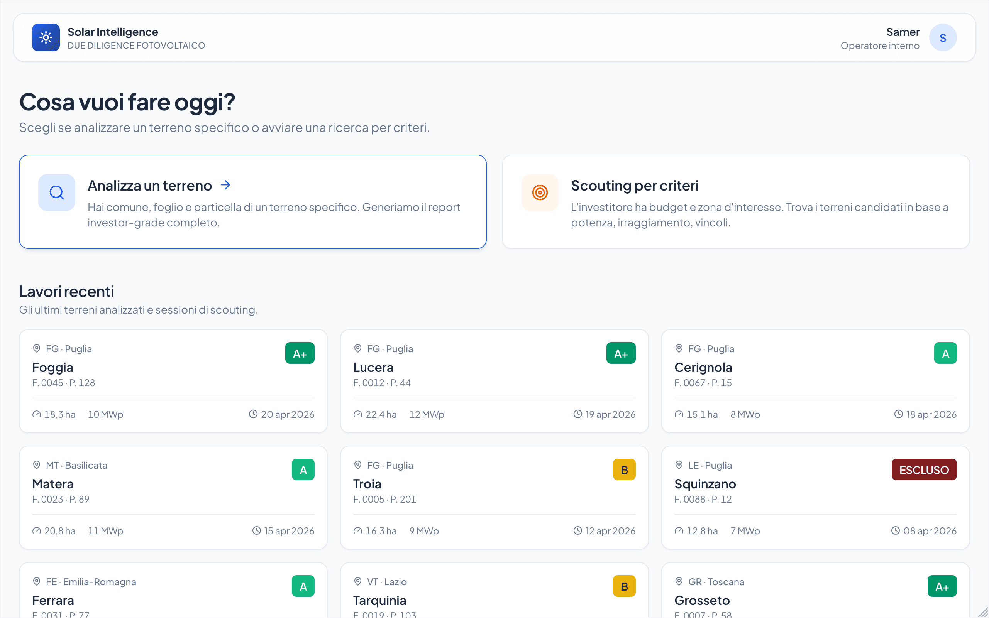The width and height of the screenshot is (989, 618).
Task: Click the location pin icon on Grosseto card
Action: coord(679,582)
